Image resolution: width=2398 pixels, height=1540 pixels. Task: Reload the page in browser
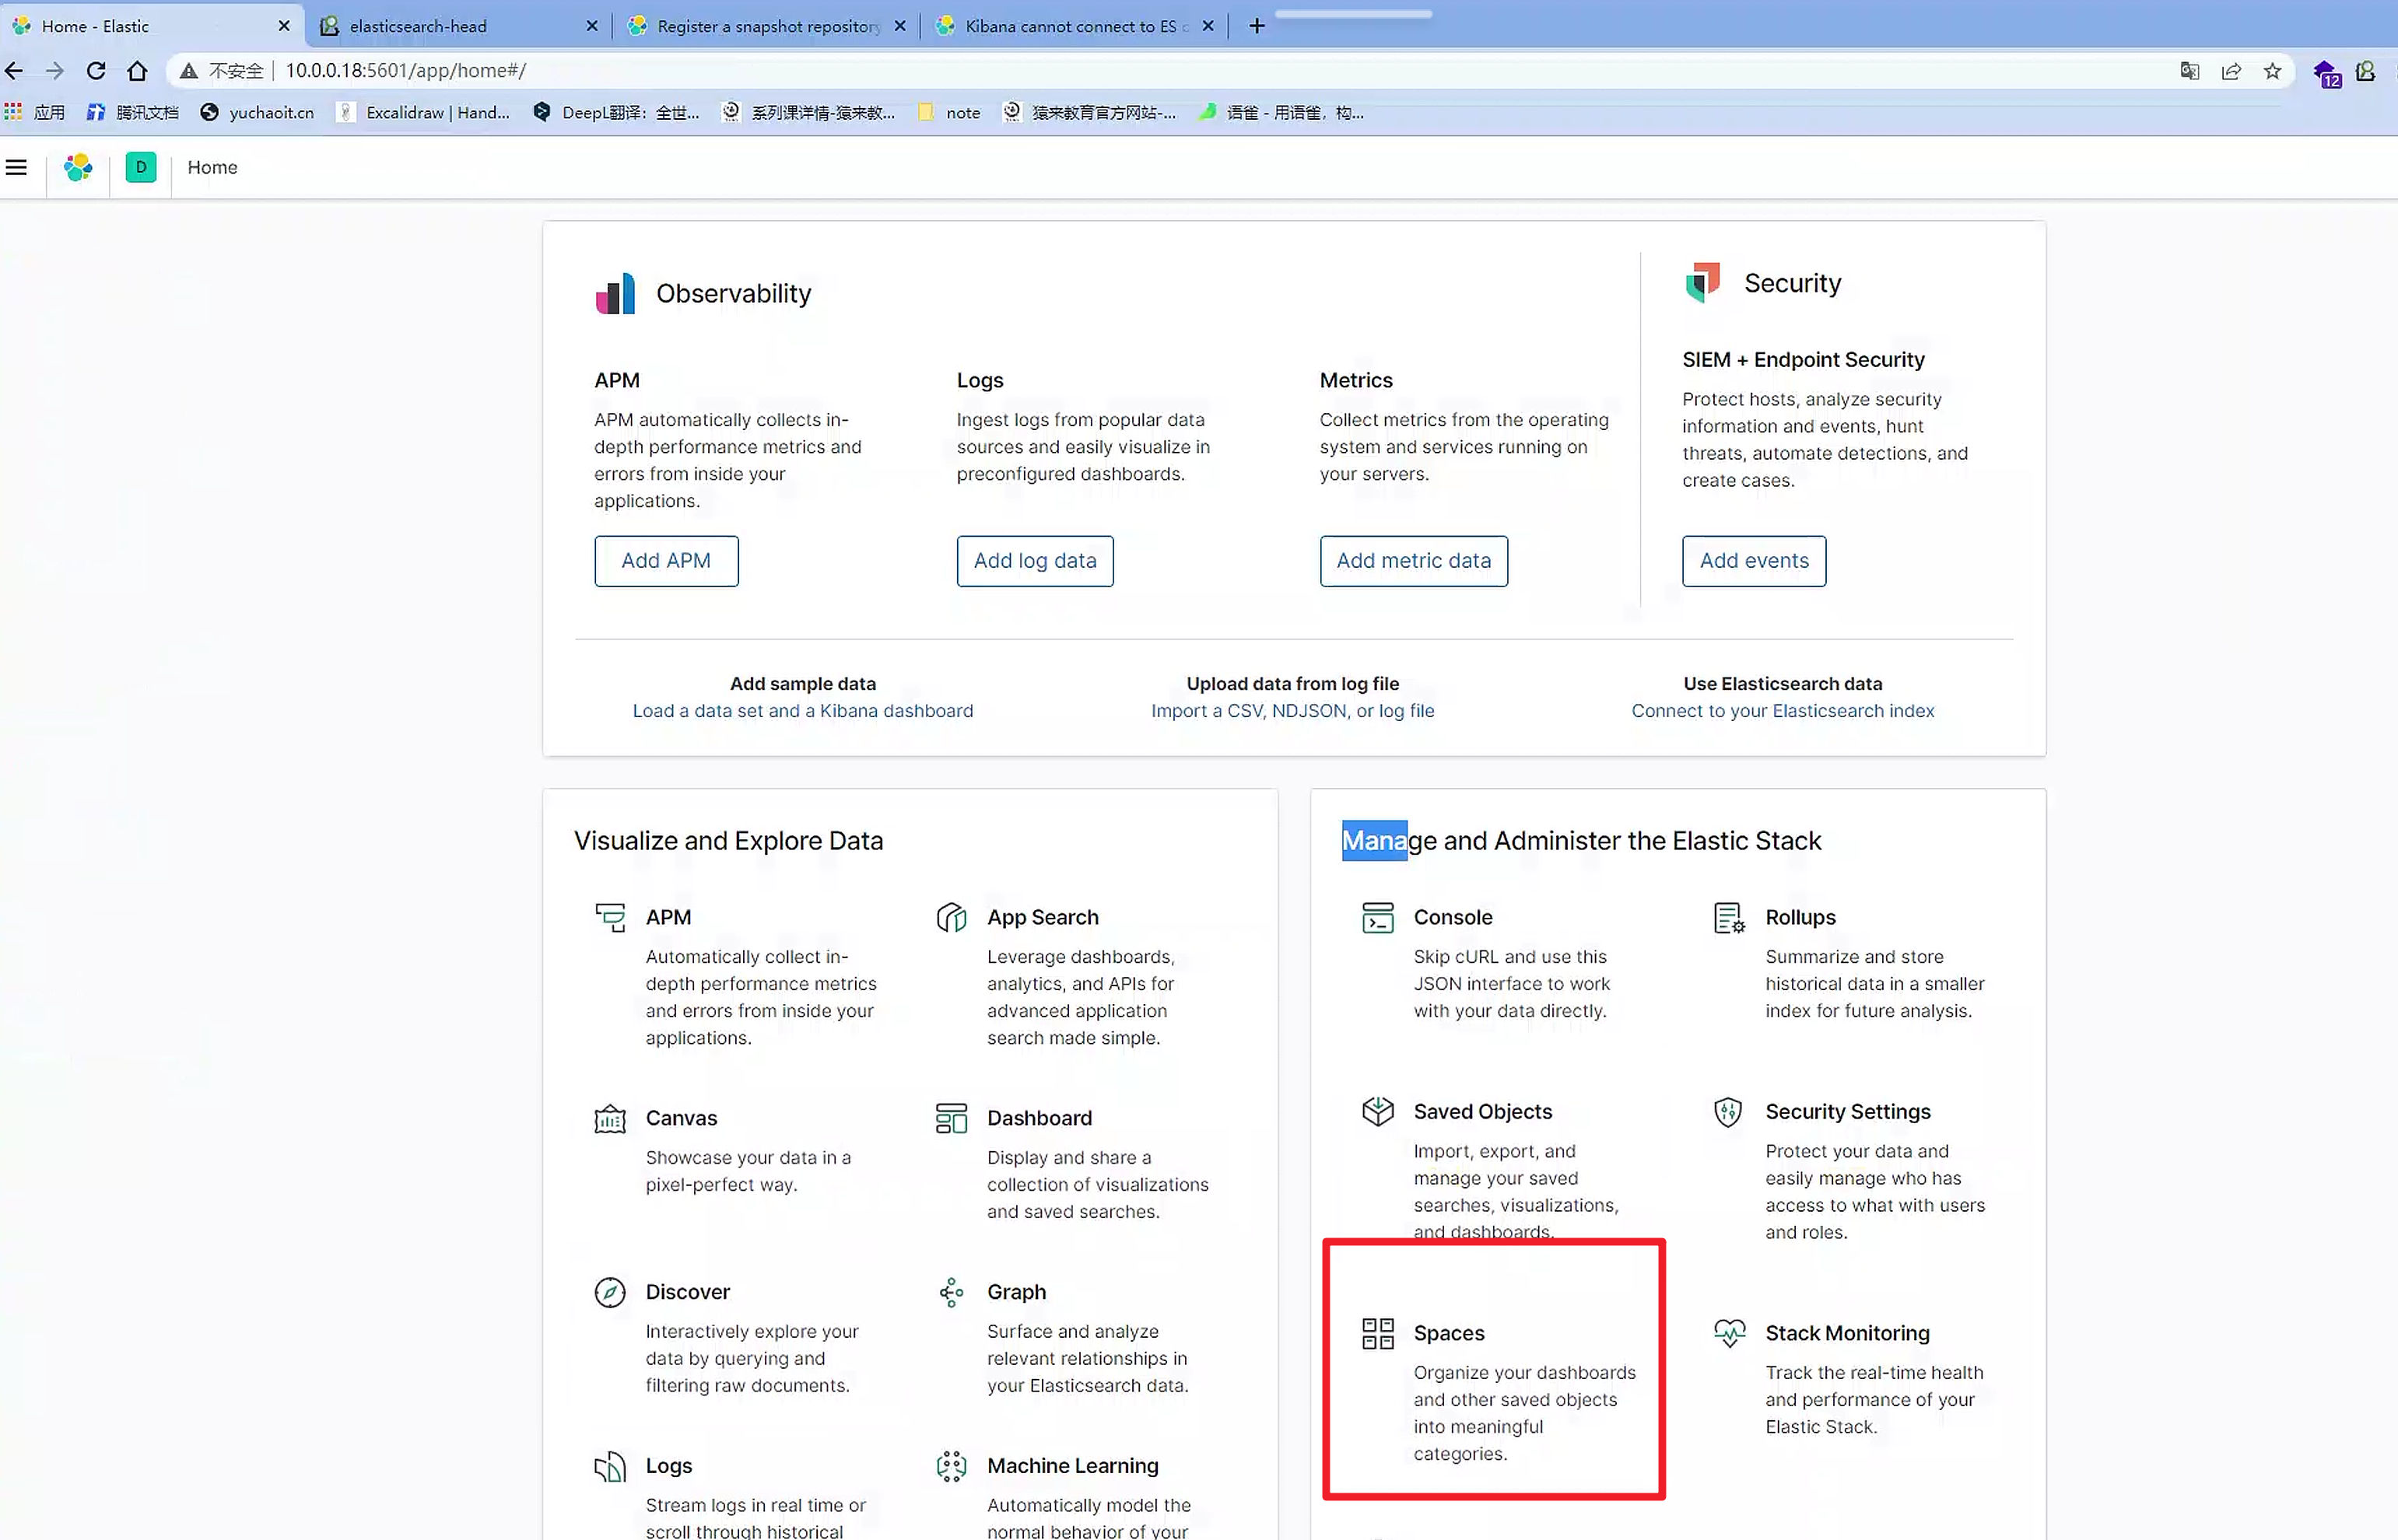tap(96, 71)
